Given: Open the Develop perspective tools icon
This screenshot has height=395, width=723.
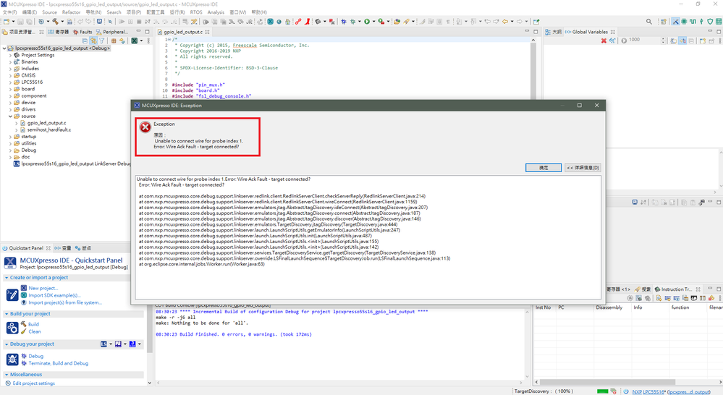Looking at the screenshot, I should point(675,21).
